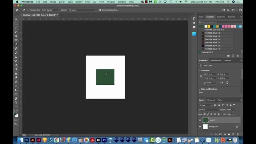Delete layer with trash icon in Layers panel
The height and width of the screenshot is (144, 256).
pyautogui.click(x=238, y=134)
